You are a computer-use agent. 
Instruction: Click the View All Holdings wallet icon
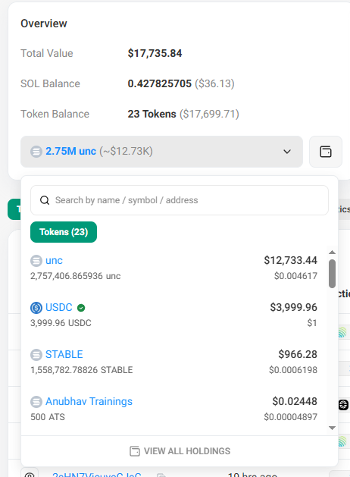(135, 451)
